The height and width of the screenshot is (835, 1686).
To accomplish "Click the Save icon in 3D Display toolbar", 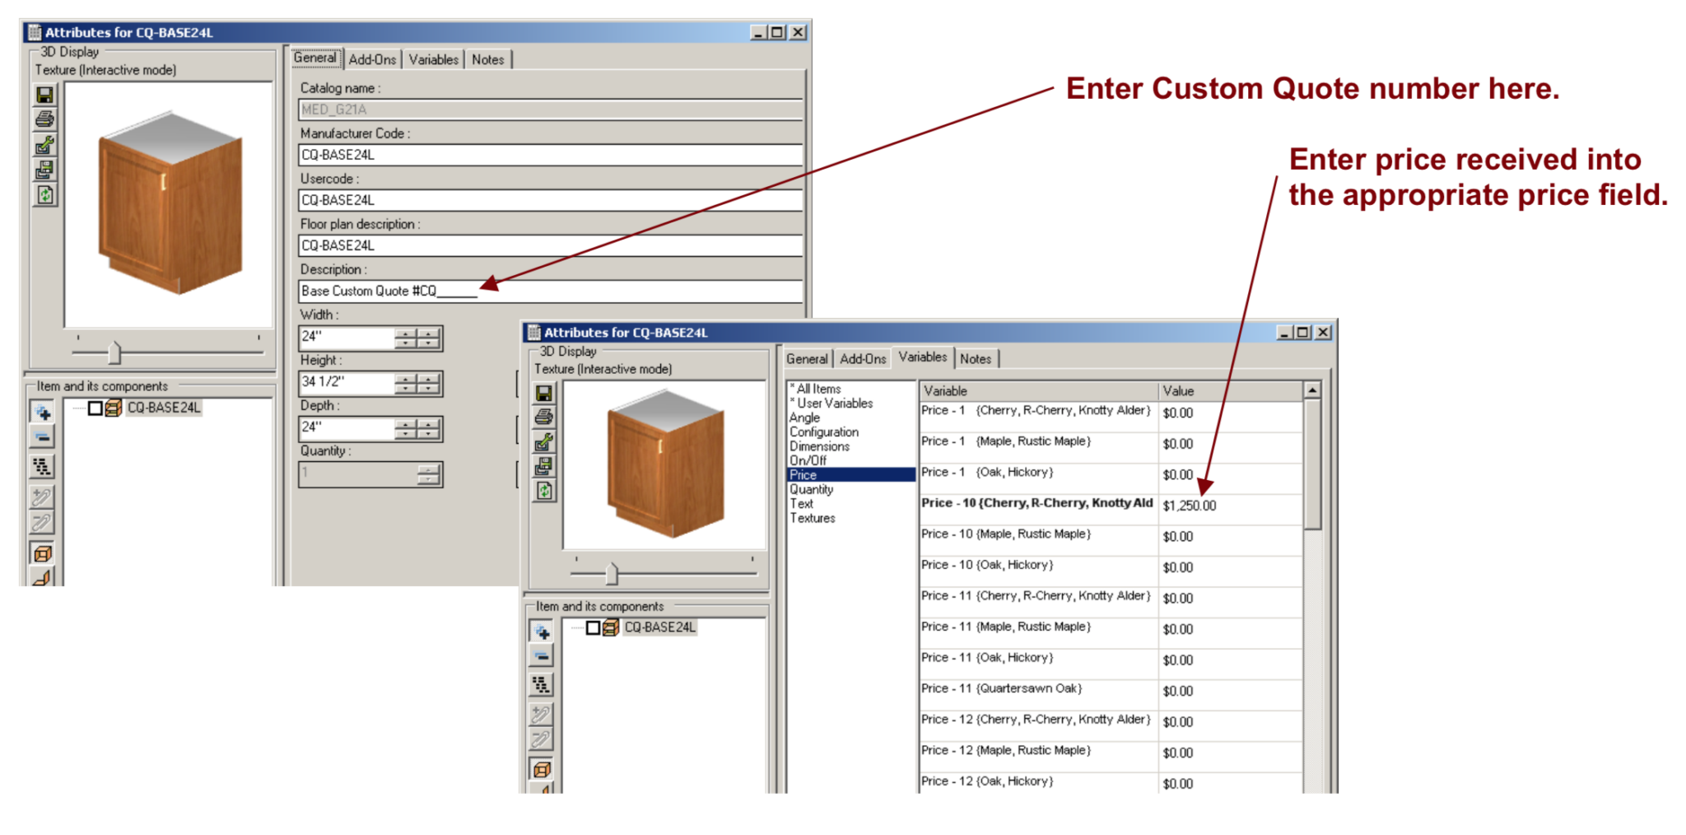I will 43,95.
